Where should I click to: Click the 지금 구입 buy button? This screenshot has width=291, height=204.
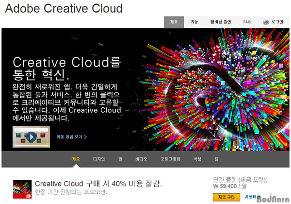coord(226,197)
